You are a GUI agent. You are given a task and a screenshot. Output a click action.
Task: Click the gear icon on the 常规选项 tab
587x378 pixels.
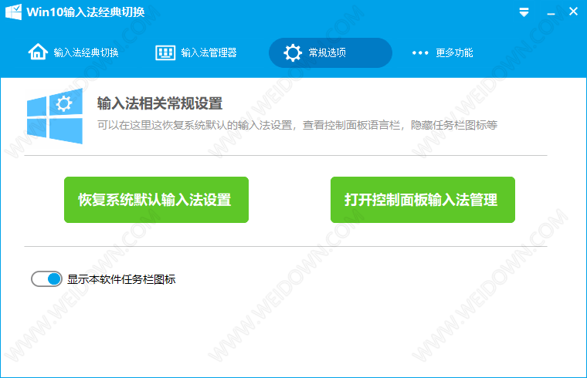pyautogui.click(x=293, y=52)
